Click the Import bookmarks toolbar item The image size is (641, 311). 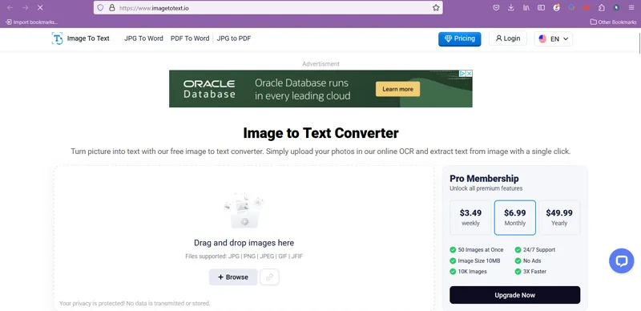coord(31,22)
